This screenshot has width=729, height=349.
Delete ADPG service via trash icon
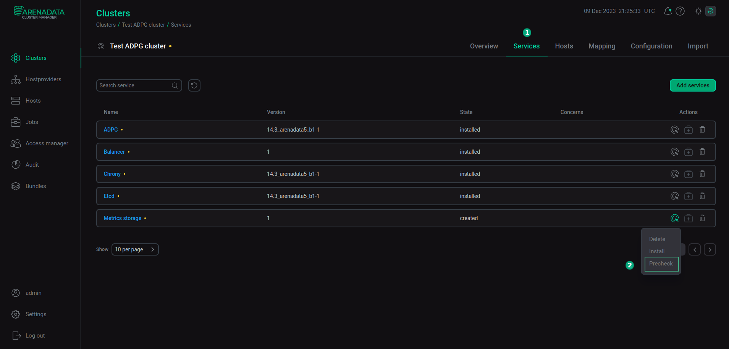click(702, 130)
